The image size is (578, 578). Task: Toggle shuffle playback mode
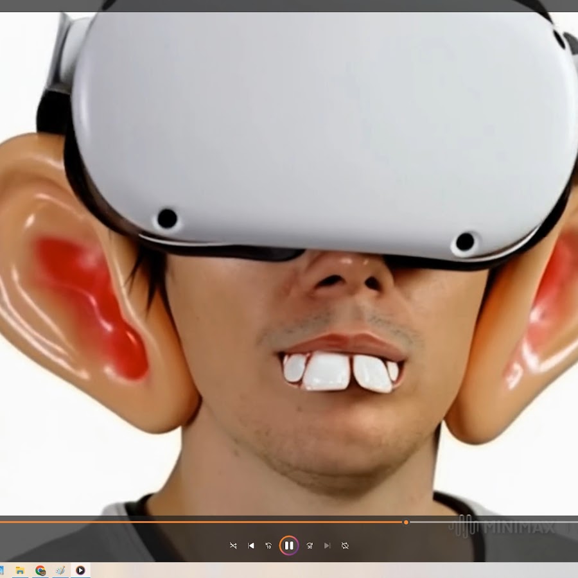pos(233,545)
